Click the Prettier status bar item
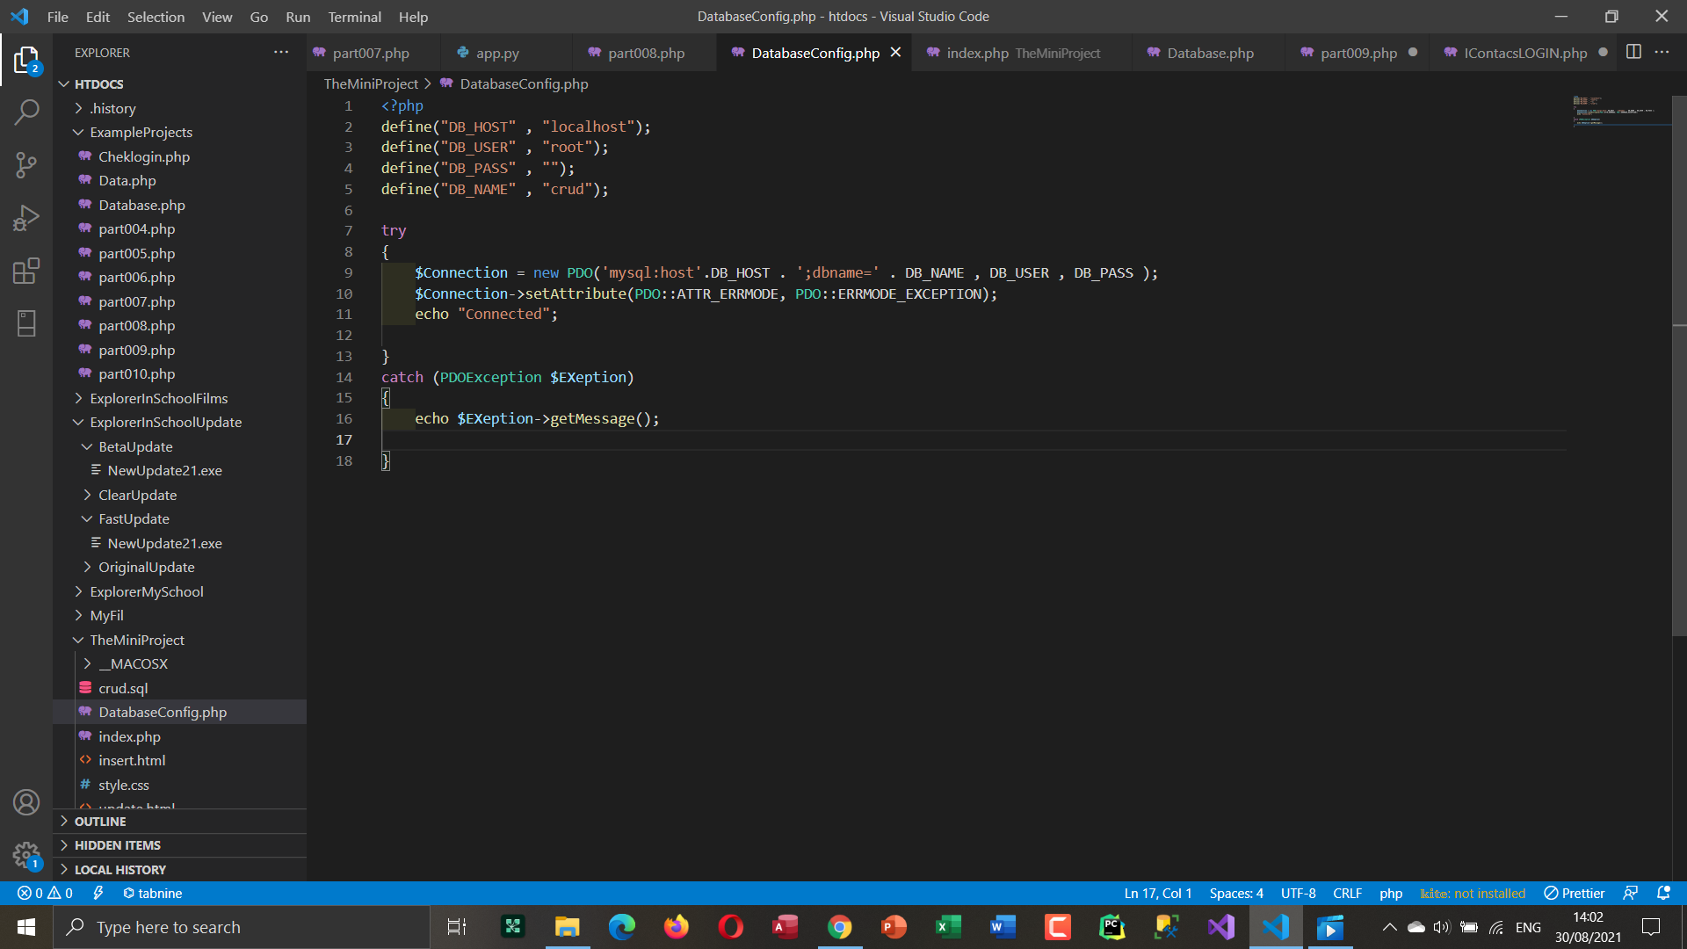Screen dimensions: 1687x949 tap(1575, 893)
